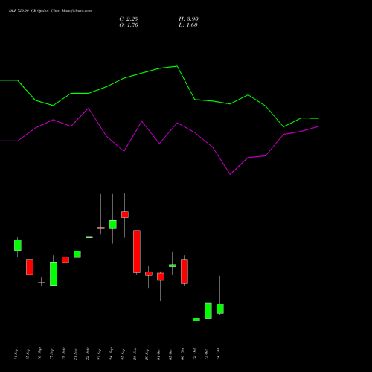Click the large red candle above 28 Sep
The width and height of the screenshot is (372, 372).
[137, 251]
